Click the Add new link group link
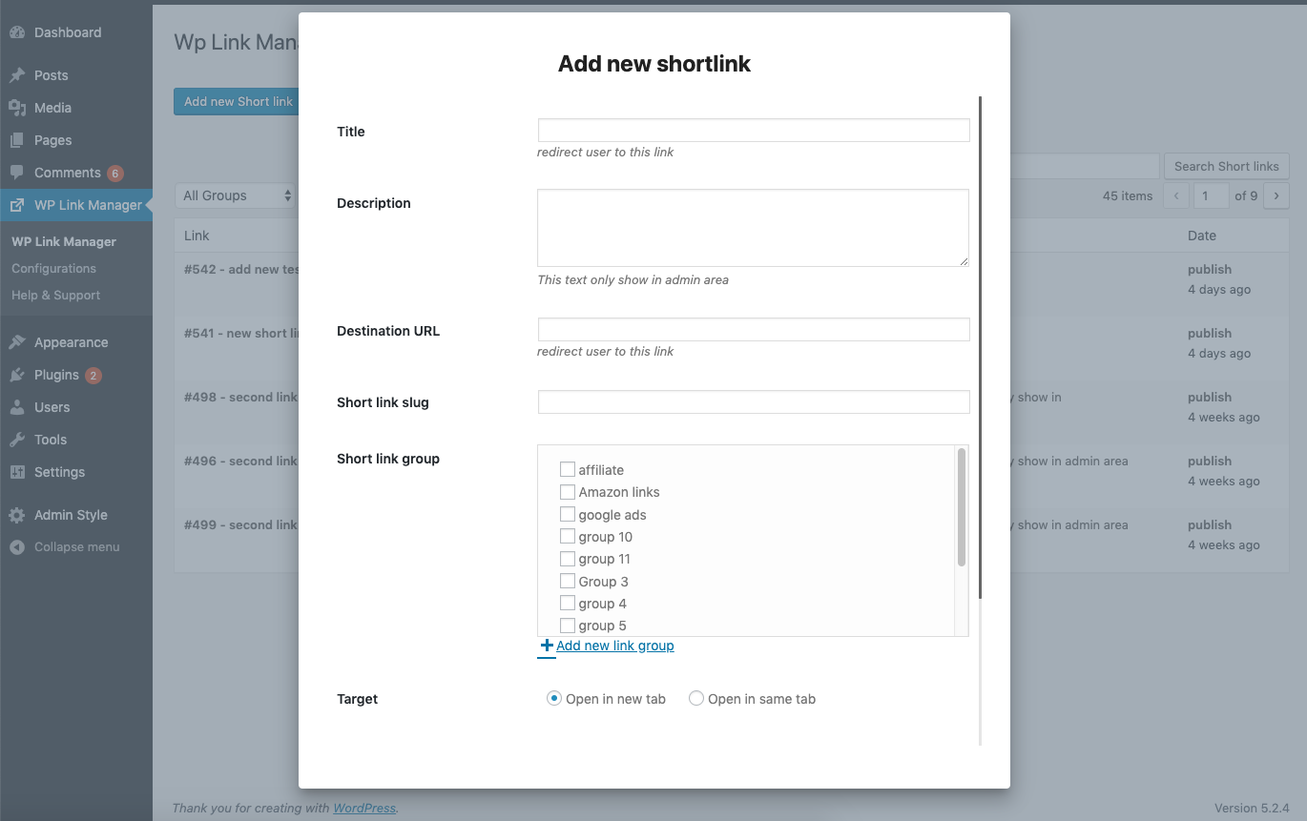Viewport: 1307px width, 821px height. click(614, 646)
